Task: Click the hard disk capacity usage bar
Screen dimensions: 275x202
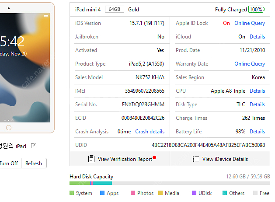Action: tap(170, 183)
